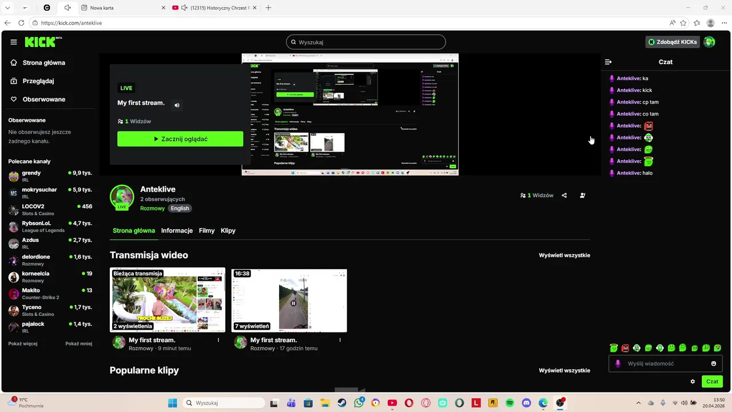Click Wyświetl wszystkie for Transmisja wideo
The image size is (732, 412).
pyautogui.click(x=564, y=255)
